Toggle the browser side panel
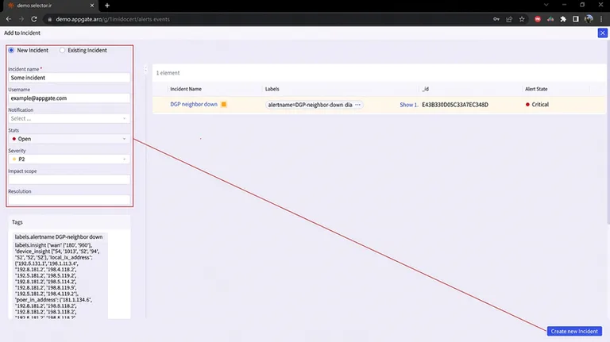 click(576, 19)
